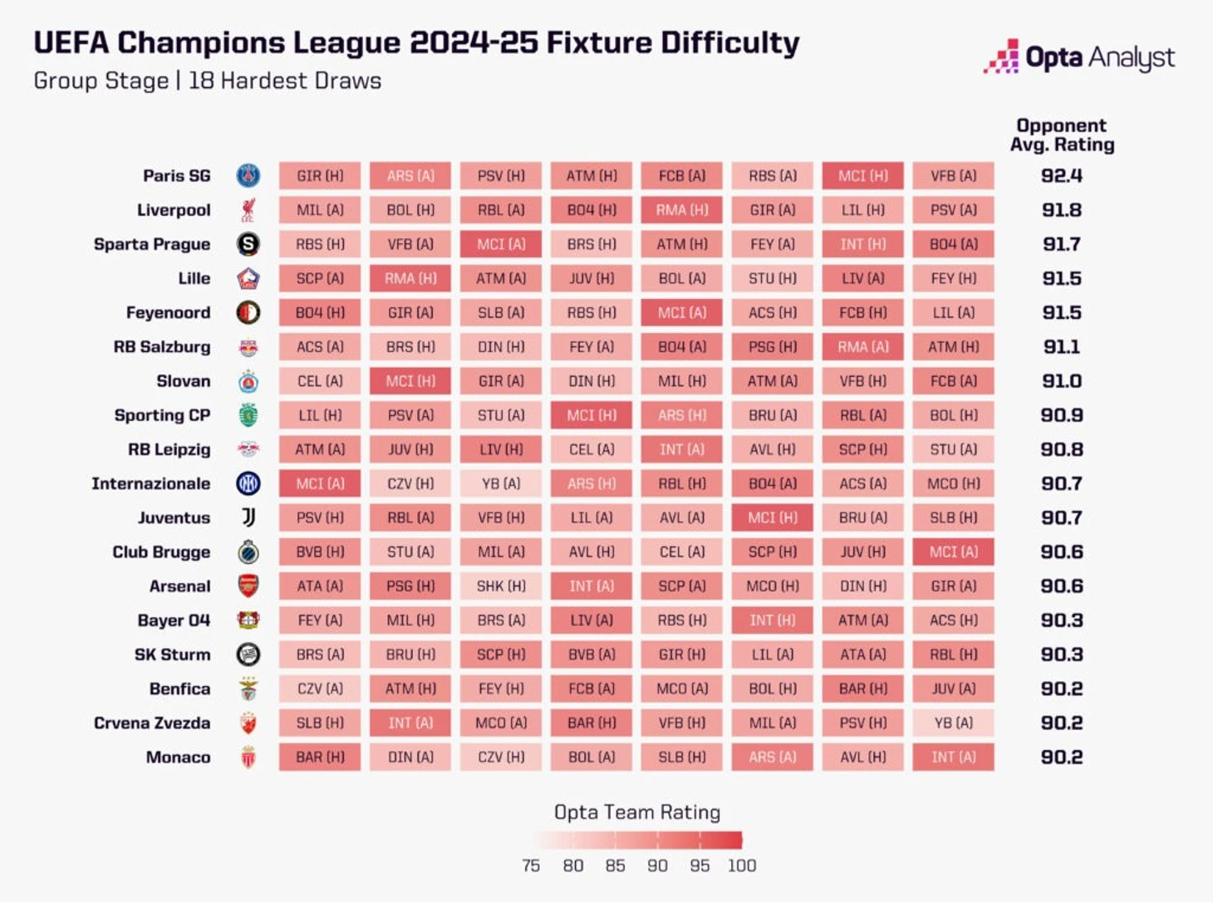
Task: Click the Opta Team Rating gradient bar
Action: pos(638,840)
